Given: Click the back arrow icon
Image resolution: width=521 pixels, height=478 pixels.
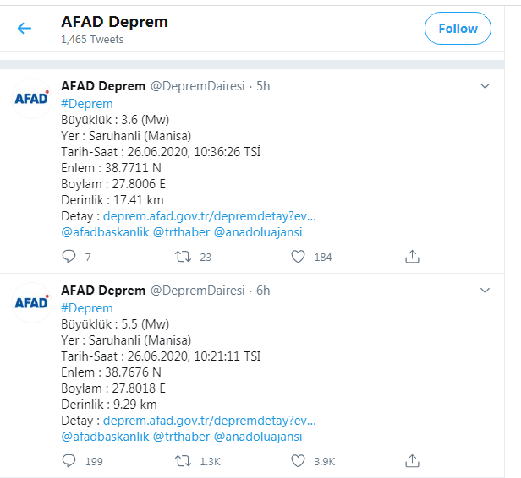Looking at the screenshot, I should click(25, 29).
